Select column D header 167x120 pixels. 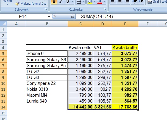coord(102,24)
